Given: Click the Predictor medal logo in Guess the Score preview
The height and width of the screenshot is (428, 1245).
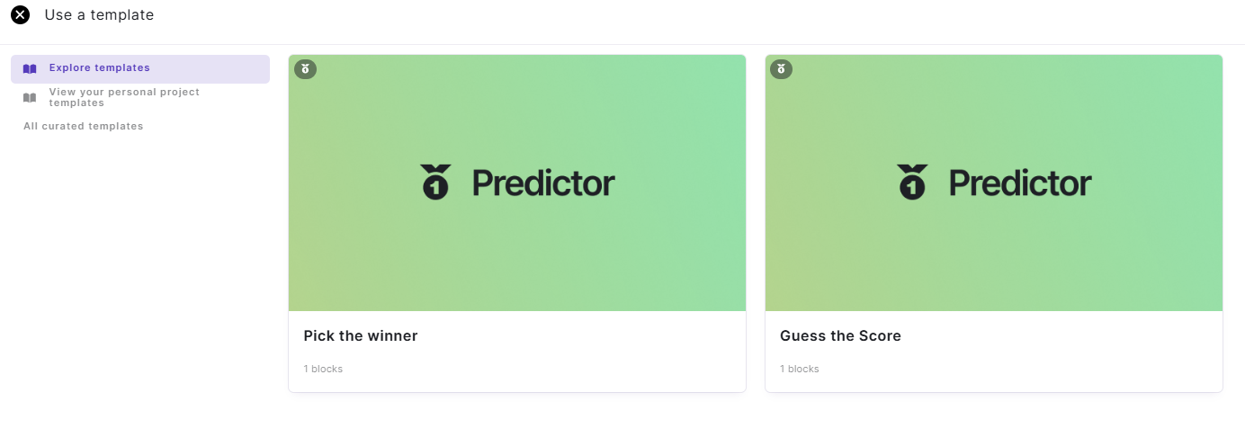Looking at the screenshot, I should 912,183.
